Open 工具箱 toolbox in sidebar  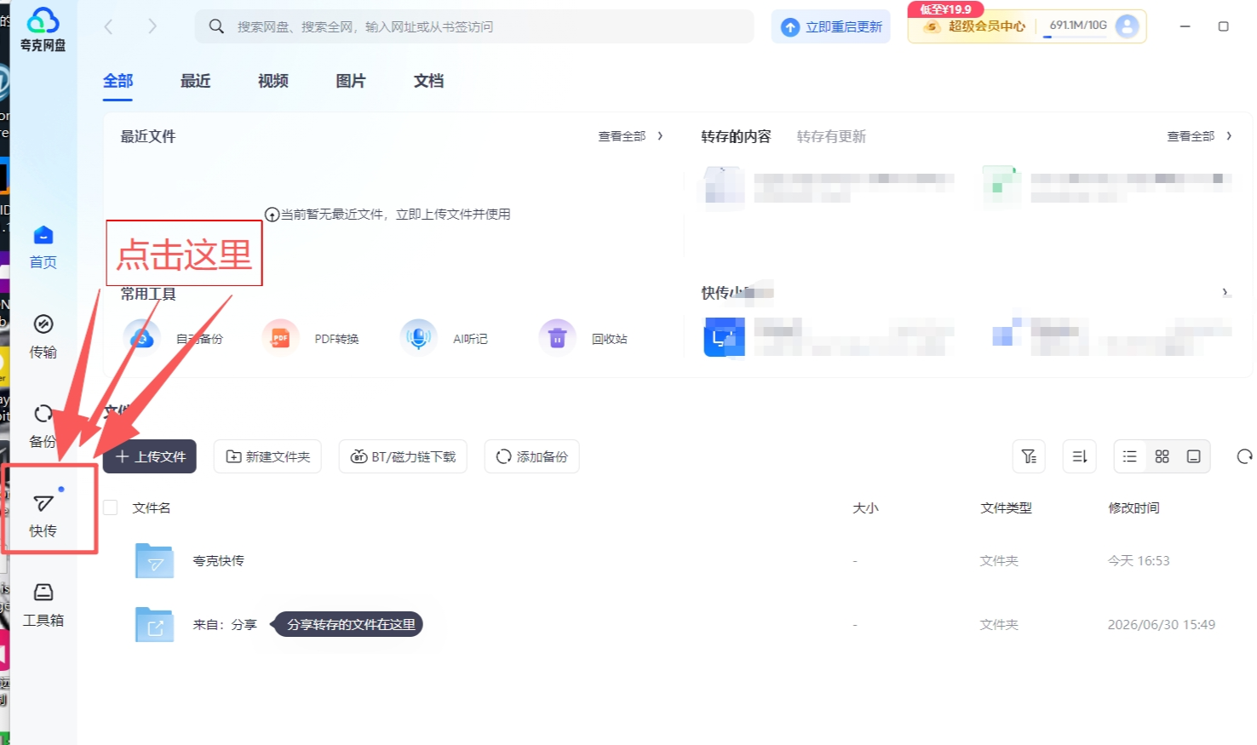43,605
